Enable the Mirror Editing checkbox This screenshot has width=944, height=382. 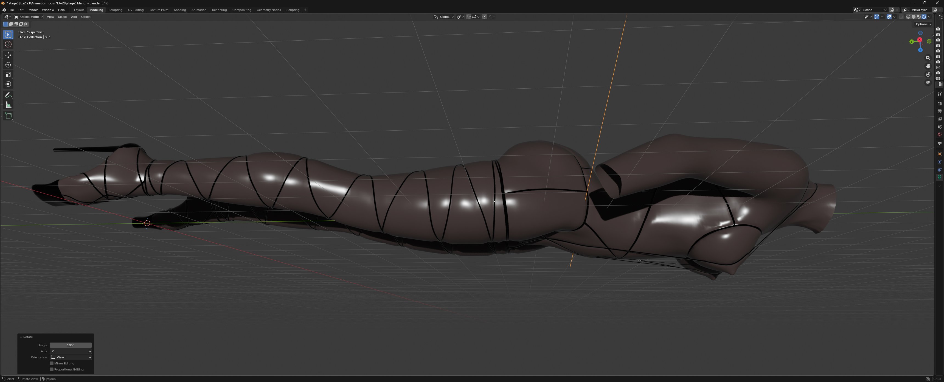click(52, 363)
